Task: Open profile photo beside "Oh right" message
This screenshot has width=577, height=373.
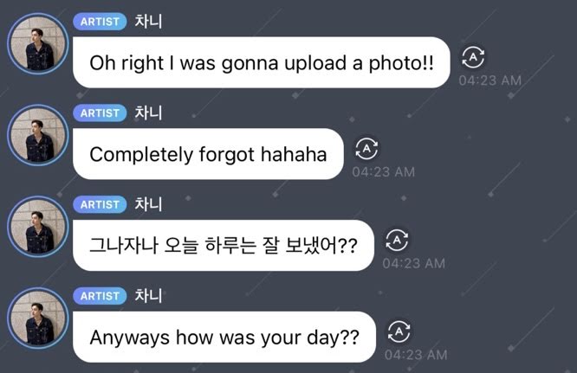Action: click(x=38, y=44)
